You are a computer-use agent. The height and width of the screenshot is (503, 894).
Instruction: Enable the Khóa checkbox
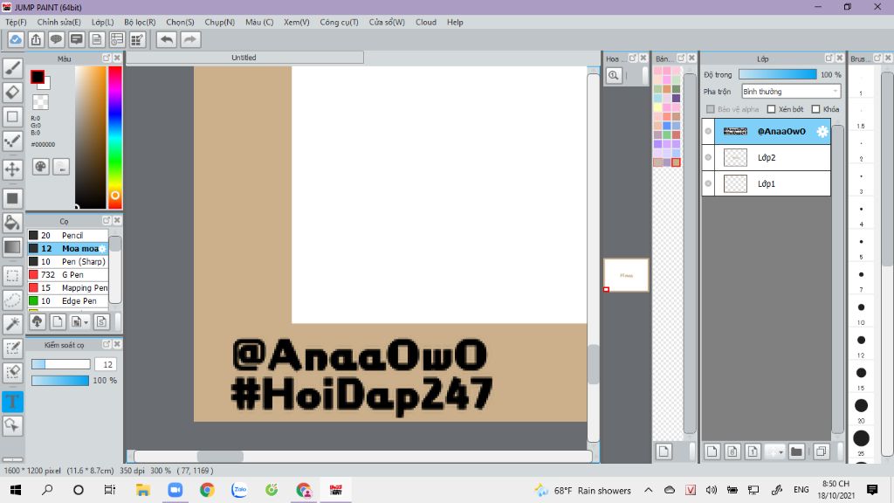click(x=816, y=109)
